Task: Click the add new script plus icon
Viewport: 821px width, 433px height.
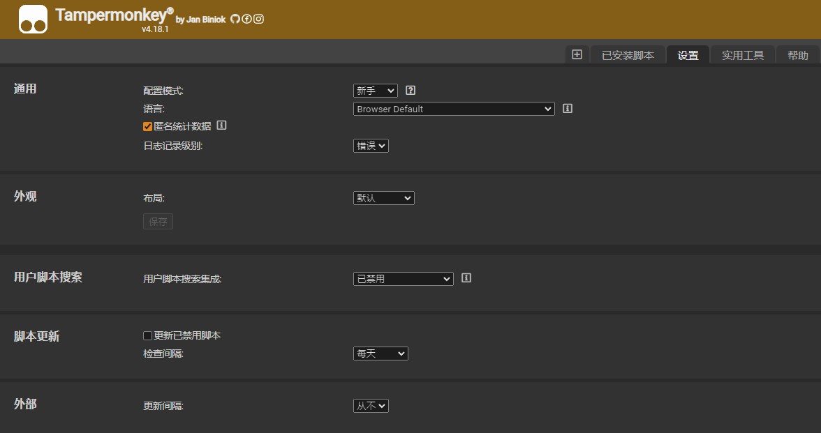Action: point(577,54)
